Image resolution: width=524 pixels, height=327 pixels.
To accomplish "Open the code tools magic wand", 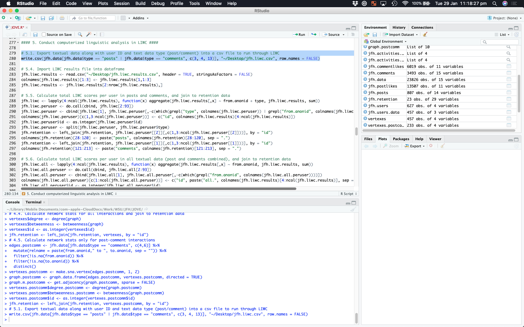I will [x=89, y=35].
